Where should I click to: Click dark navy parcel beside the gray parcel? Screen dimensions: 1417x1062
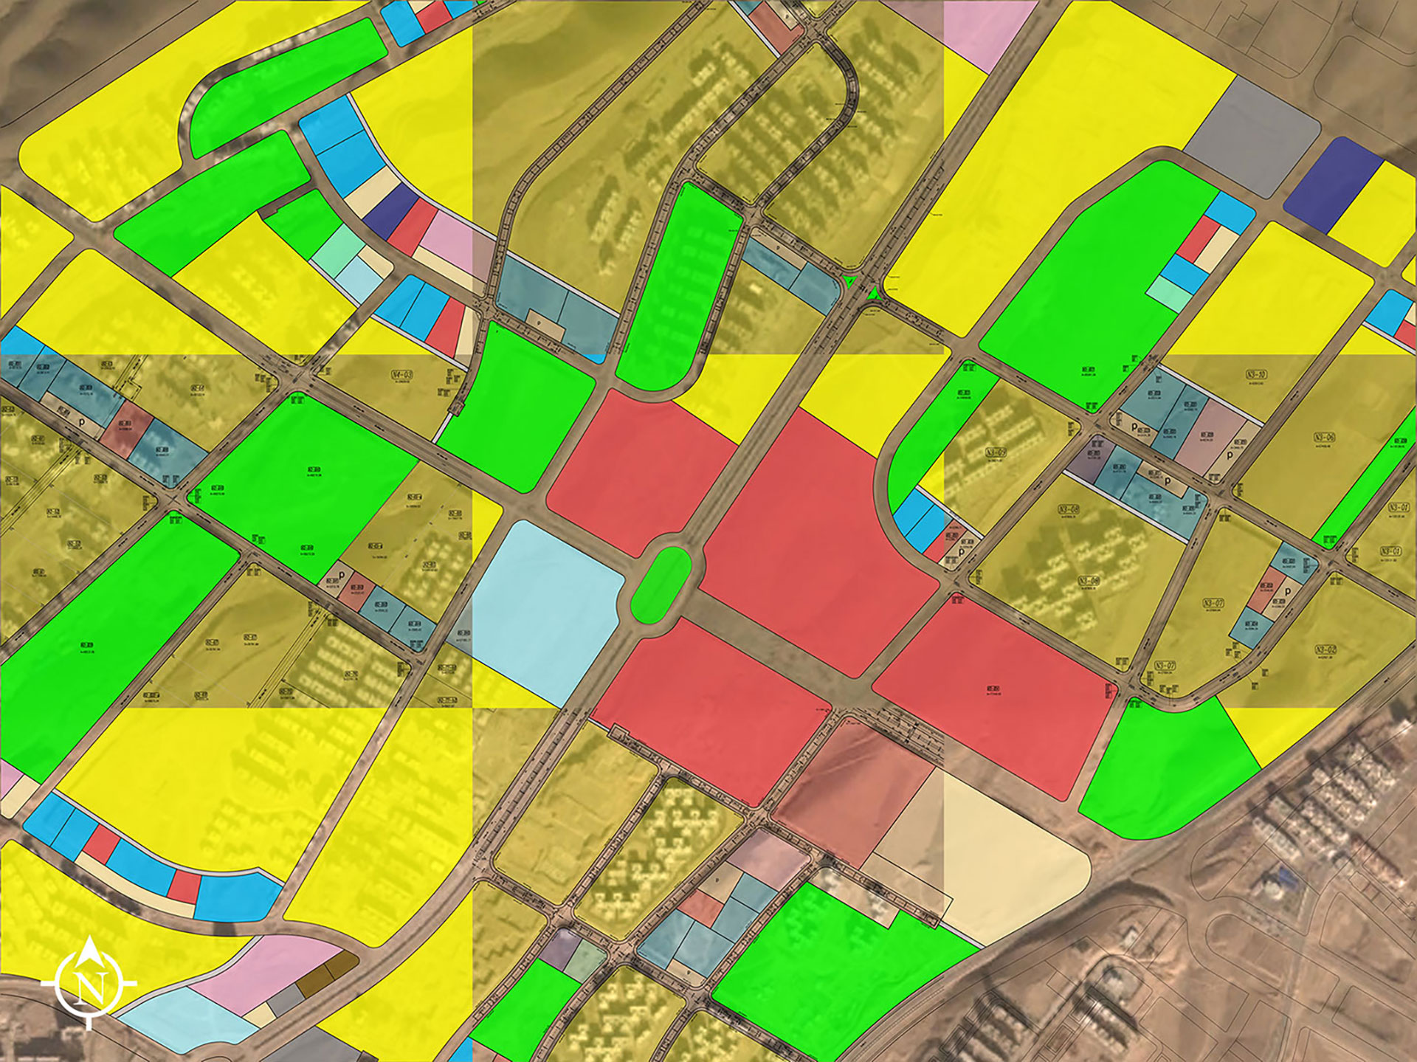[1331, 185]
